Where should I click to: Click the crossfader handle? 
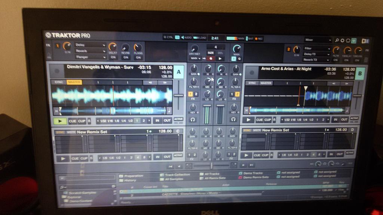click(x=212, y=166)
